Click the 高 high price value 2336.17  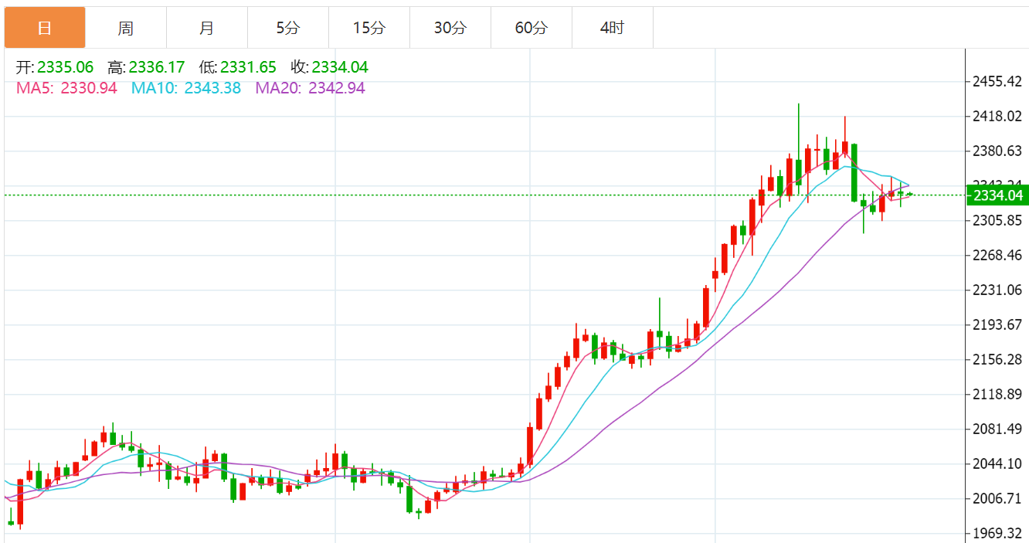tap(157, 67)
